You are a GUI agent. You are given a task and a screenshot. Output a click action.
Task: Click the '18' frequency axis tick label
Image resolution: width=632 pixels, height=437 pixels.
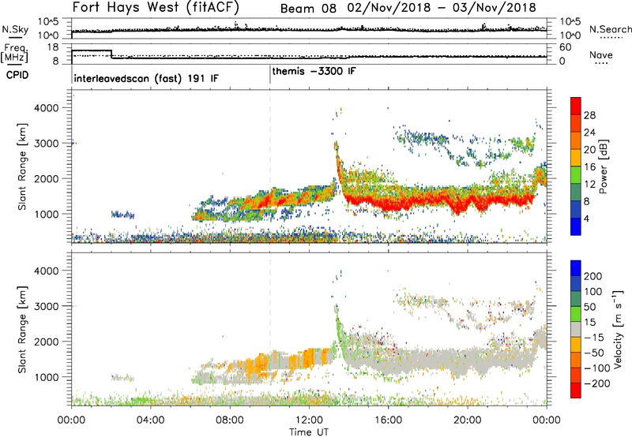[53, 47]
